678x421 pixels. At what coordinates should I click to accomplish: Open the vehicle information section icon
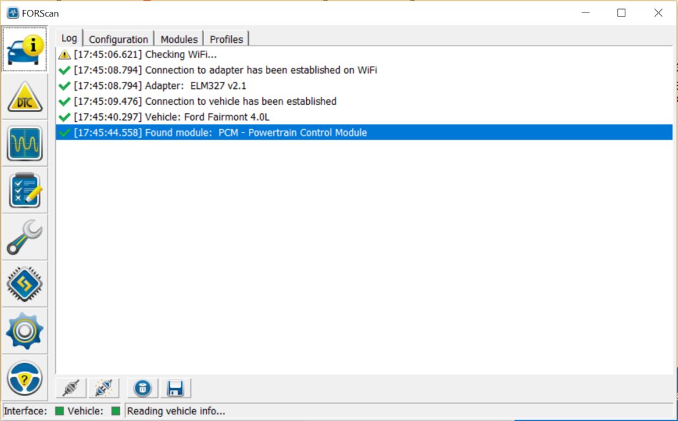coord(25,50)
